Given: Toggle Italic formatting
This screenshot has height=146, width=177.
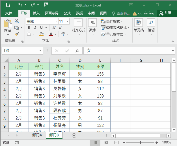Looking at the screenshot, I should tap(35, 28).
